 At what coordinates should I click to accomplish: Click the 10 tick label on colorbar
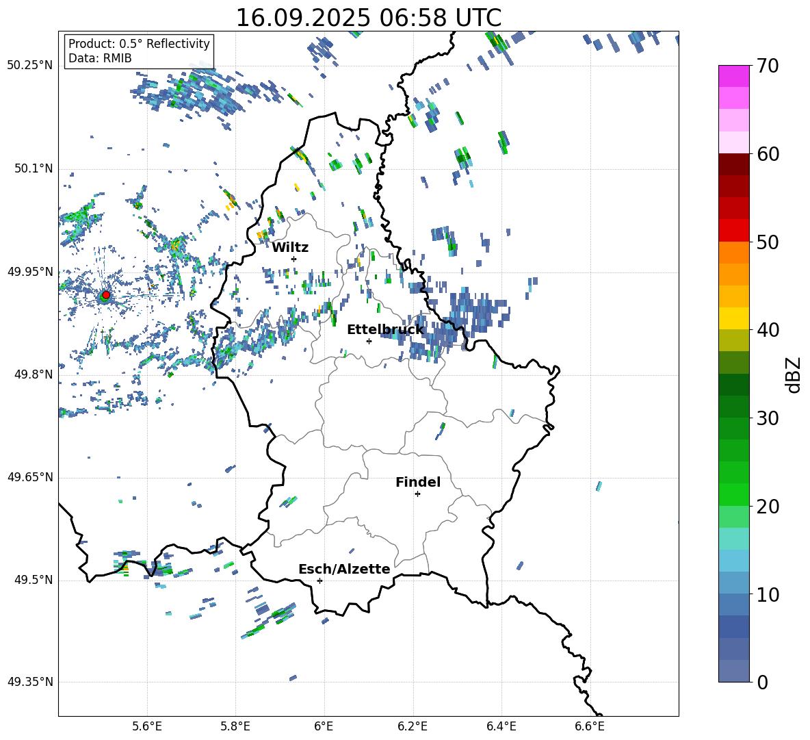pyautogui.click(x=768, y=594)
